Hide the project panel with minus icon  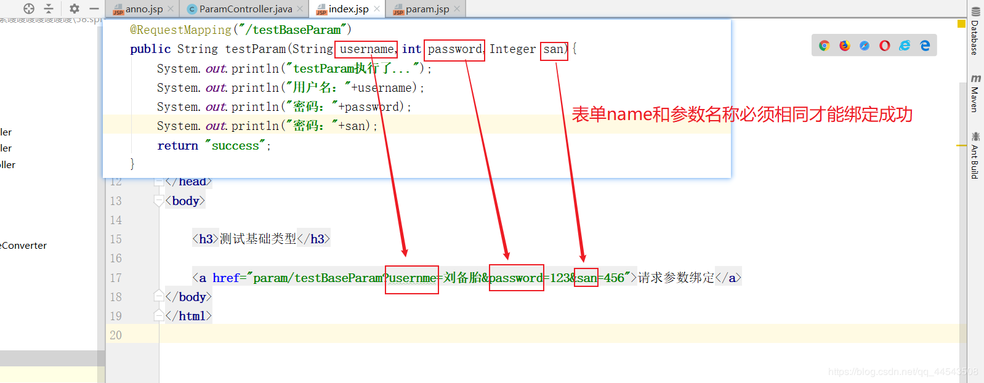(x=94, y=9)
